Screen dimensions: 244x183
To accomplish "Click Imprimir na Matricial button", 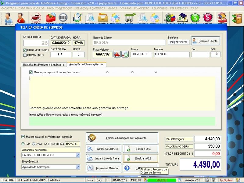I will pos(104,168).
